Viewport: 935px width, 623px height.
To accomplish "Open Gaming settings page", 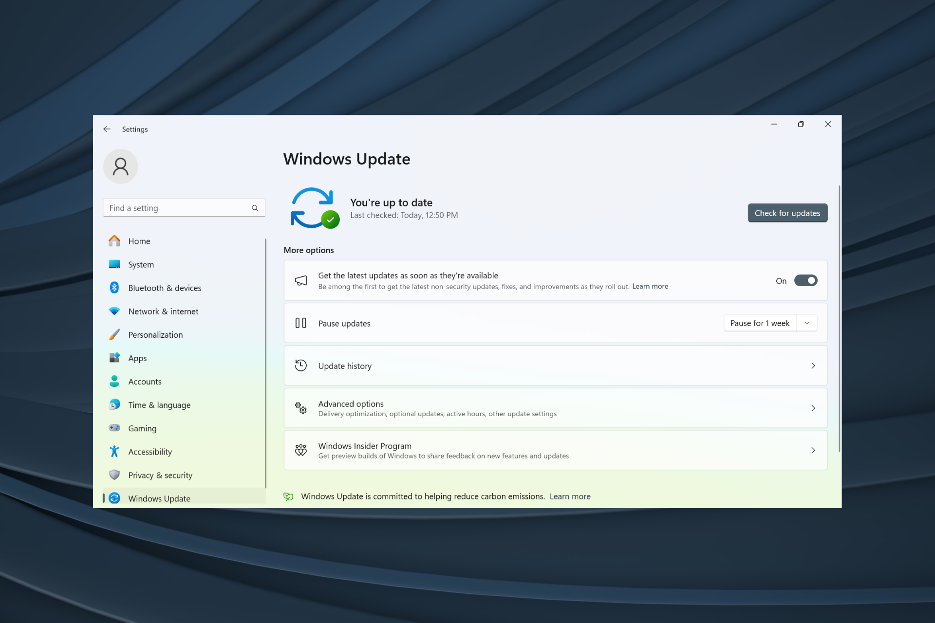I will 184,428.
